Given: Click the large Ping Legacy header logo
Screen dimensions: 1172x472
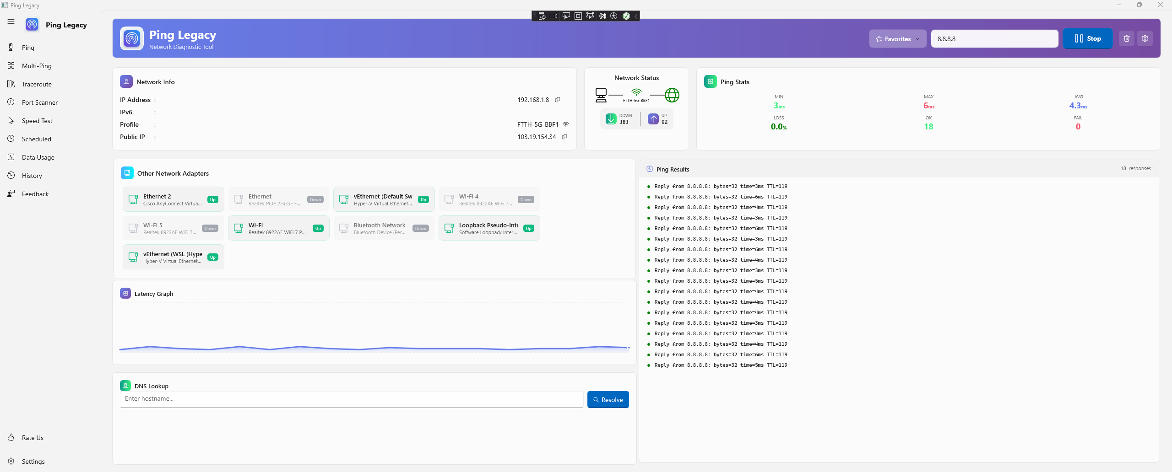Looking at the screenshot, I should [x=132, y=38].
